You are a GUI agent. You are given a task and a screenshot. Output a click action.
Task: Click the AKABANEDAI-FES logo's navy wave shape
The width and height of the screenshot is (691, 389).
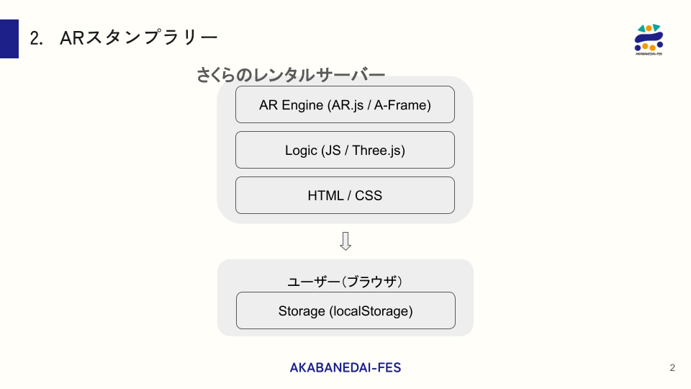[x=649, y=38]
